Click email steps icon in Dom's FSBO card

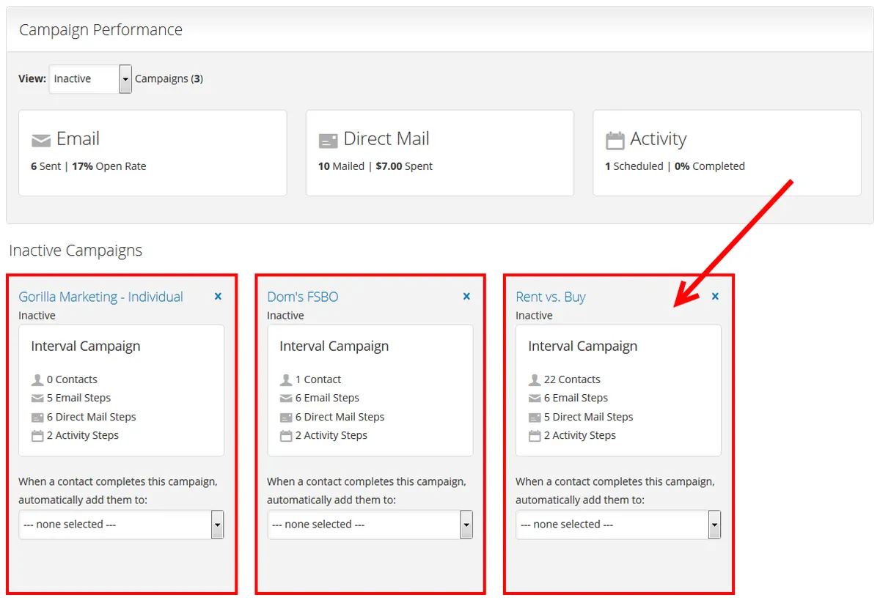point(286,399)
